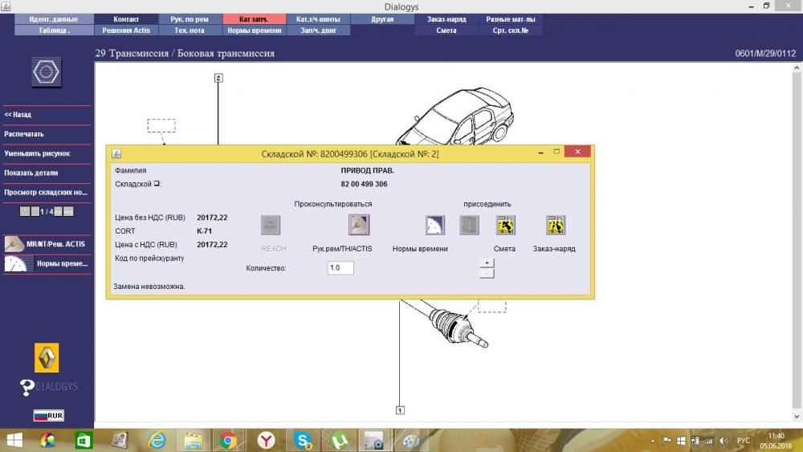This screenshot has height=452, width=803.
Task: Open the Рук. по рем tab
Action: 190,19
